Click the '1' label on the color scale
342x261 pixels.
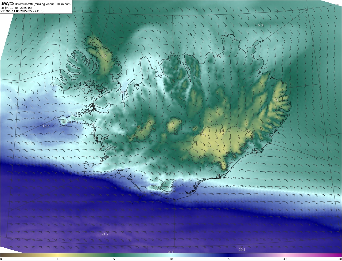point(57,259)
